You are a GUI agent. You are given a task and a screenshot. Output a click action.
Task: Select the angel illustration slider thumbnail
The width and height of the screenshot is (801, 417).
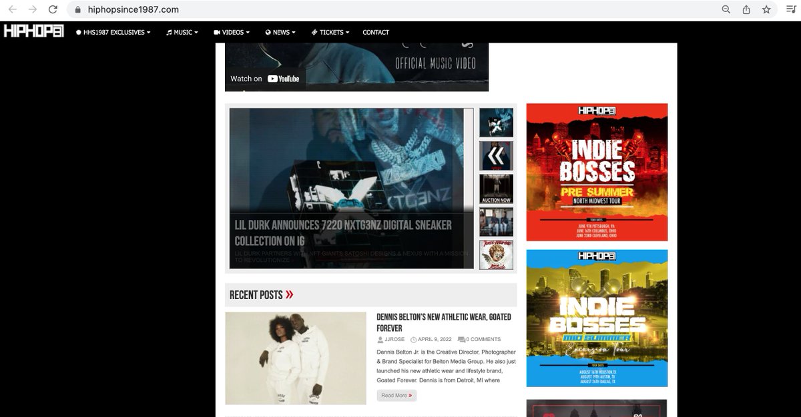[496, 254]
